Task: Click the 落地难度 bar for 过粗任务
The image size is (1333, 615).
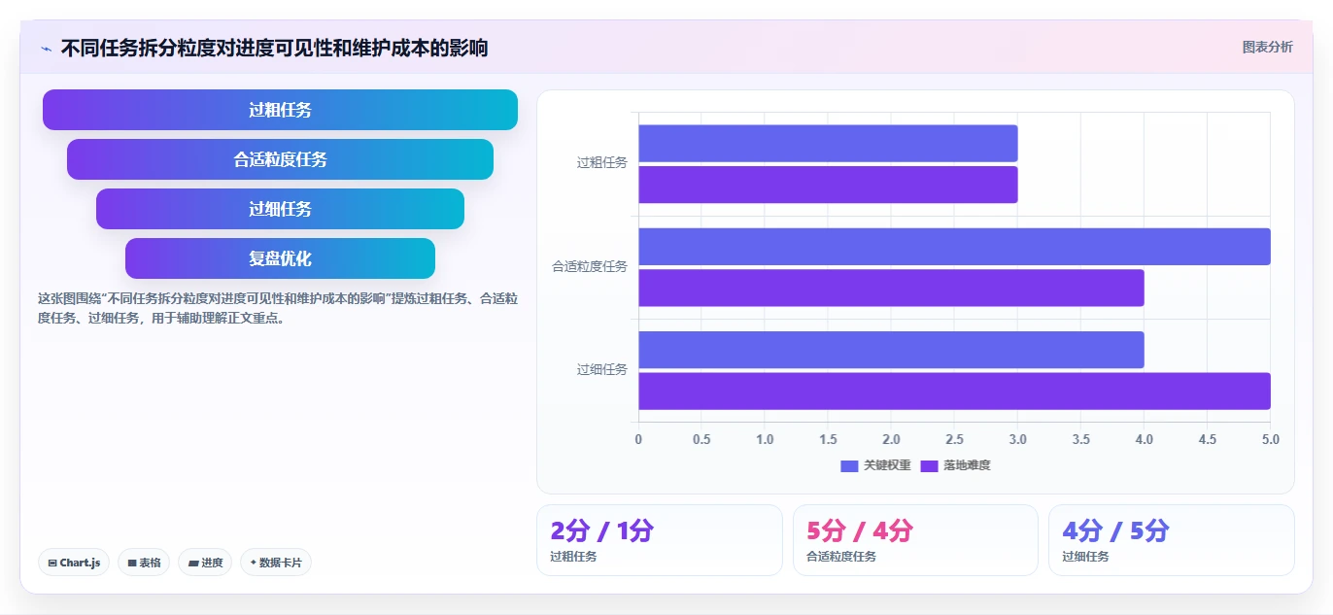Action: (x=828, y=185)
